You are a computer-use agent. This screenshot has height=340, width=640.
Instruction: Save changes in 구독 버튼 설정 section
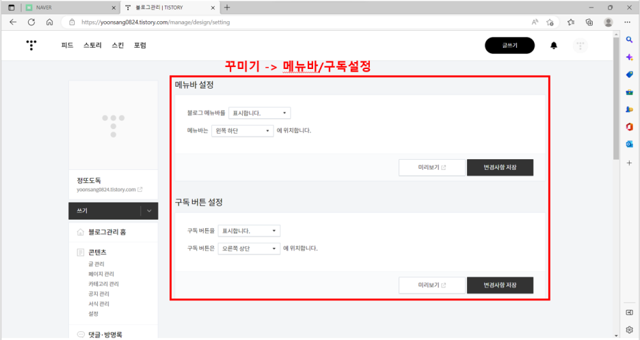[x=500, y=285]
